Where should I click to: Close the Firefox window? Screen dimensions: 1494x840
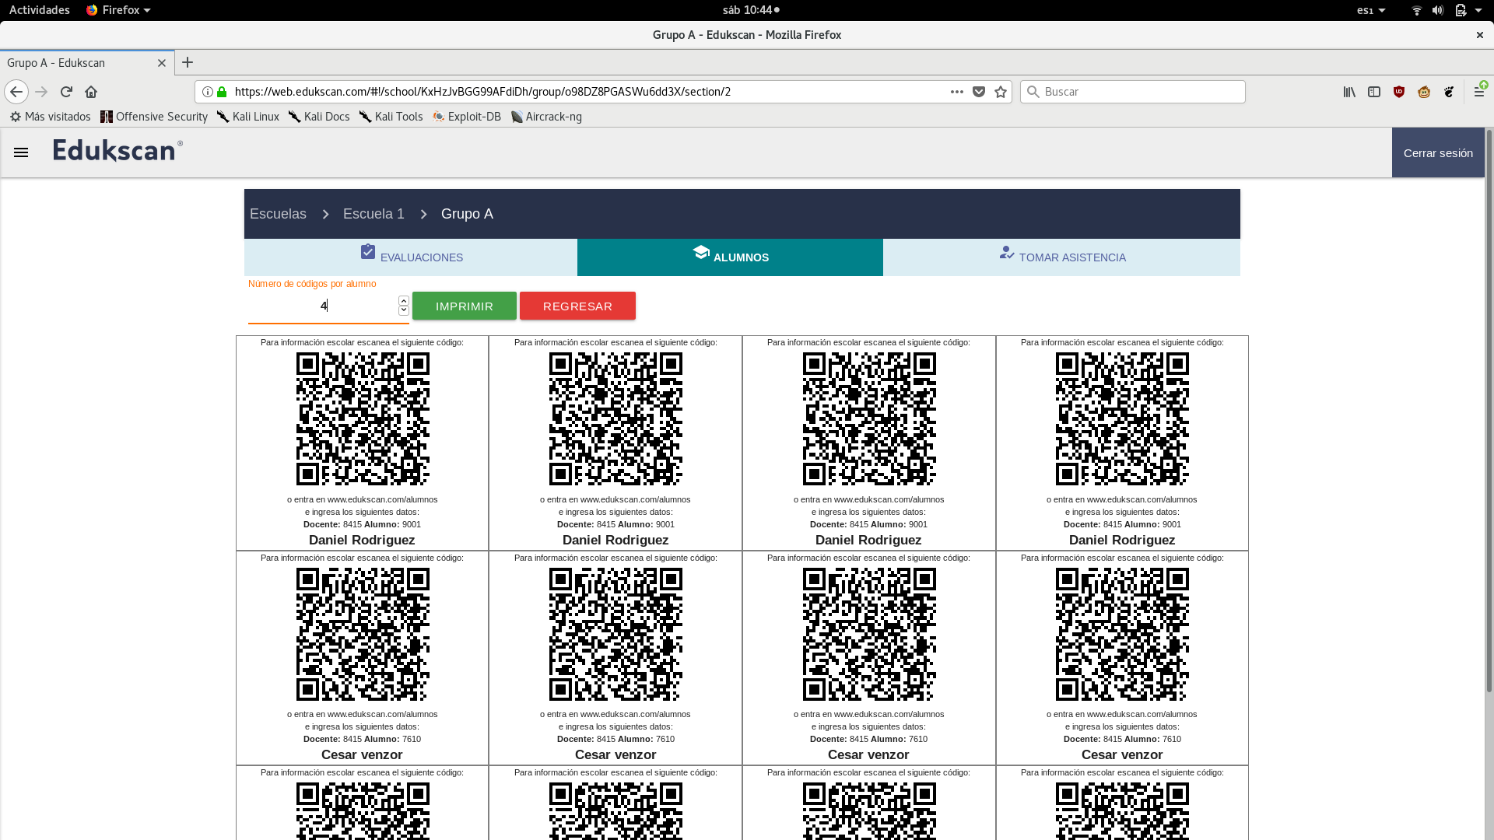1480,35
